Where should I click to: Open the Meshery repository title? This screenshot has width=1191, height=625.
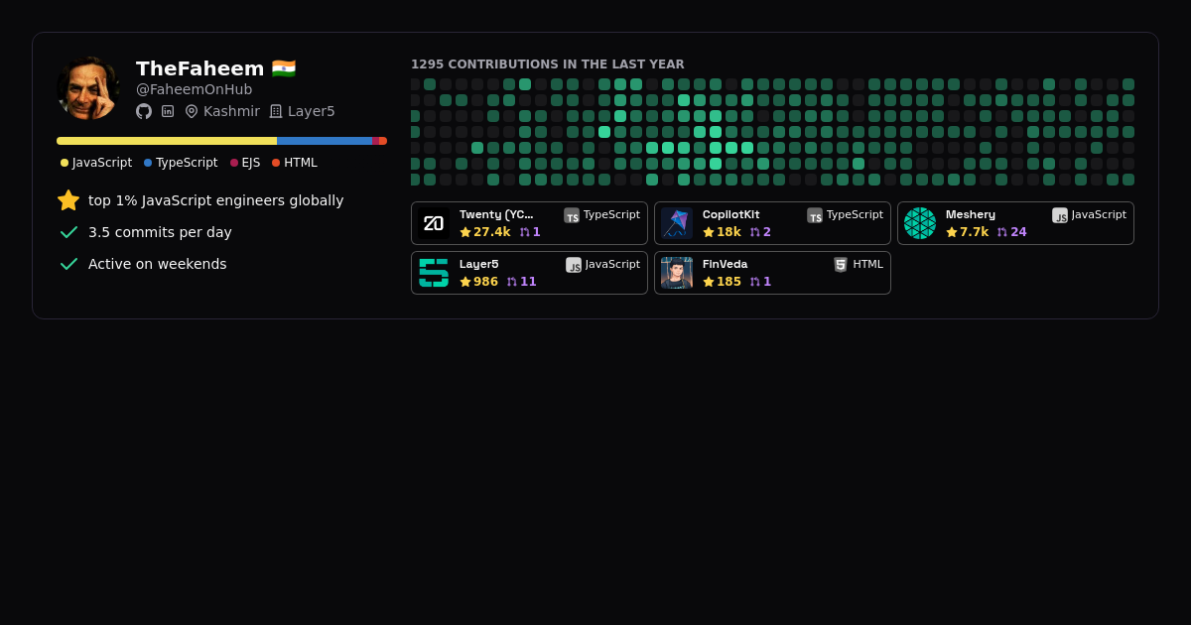(971, 214)
